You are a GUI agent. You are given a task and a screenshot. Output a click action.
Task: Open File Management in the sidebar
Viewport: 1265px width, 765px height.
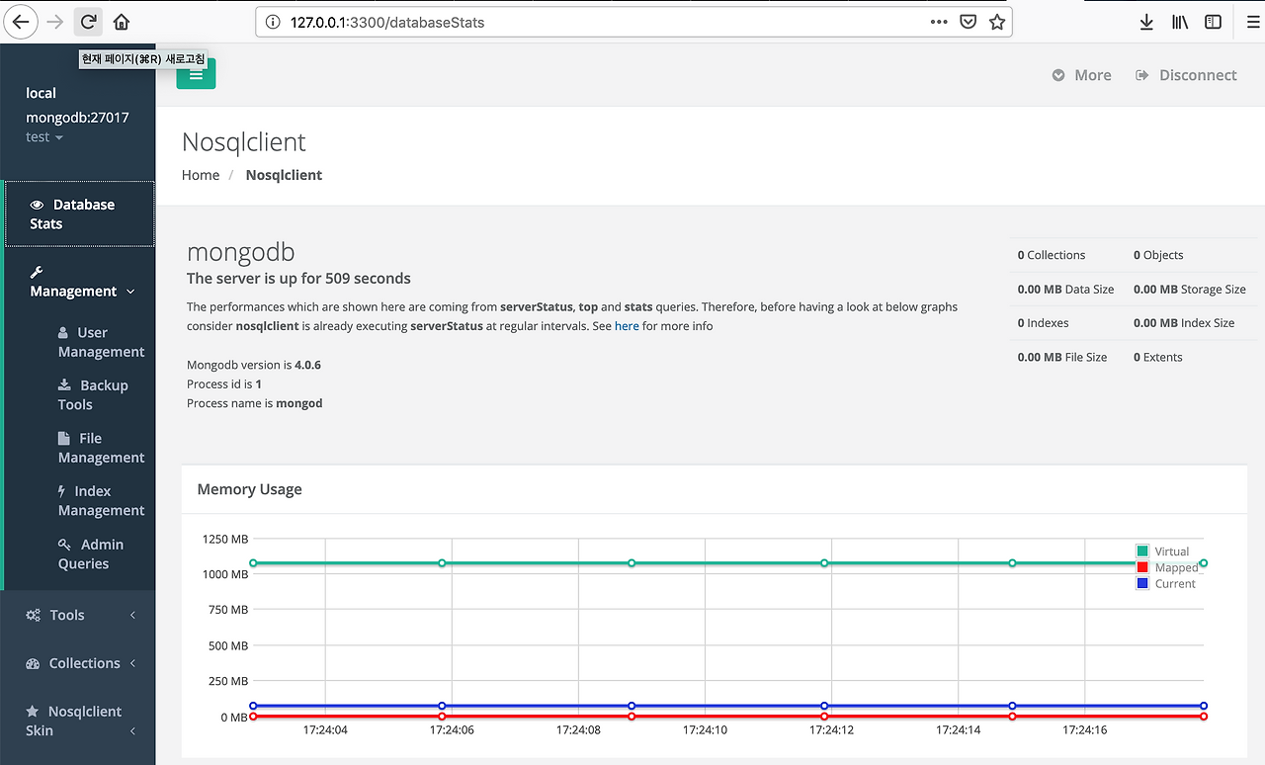tap(101, 448)
